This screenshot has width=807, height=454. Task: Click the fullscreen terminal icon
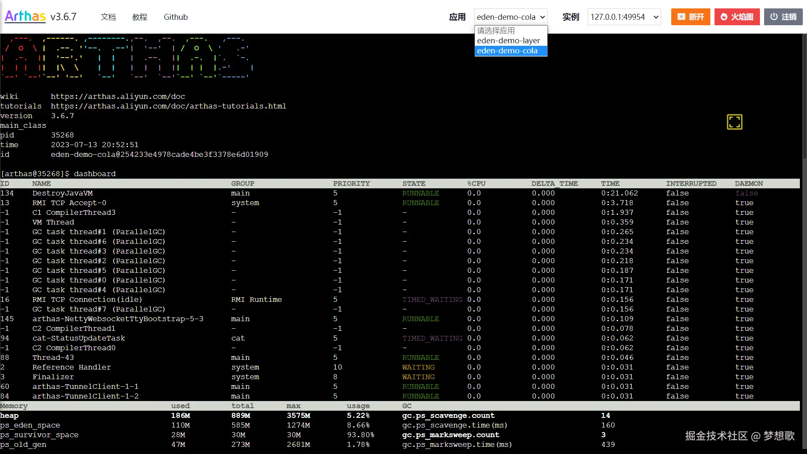pos(734,122)
